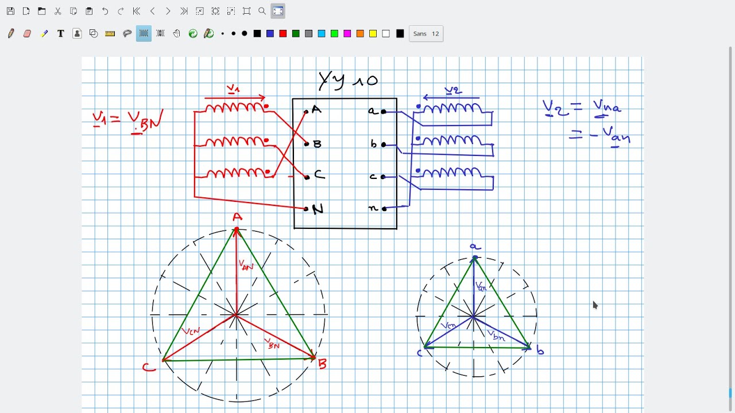Viewport: 735px width, 413px height.
Task: Click the Default Pen icon
Action: 209,34
